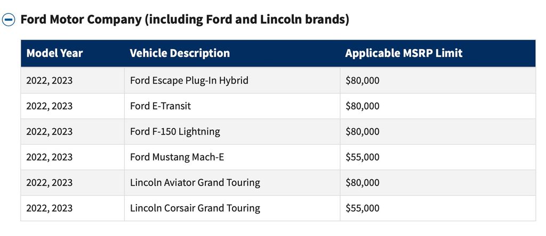This screenshot has height=236, width=546.
Task: Click the model year for Lincoln Corsair
Action: (x=50, y=208)
